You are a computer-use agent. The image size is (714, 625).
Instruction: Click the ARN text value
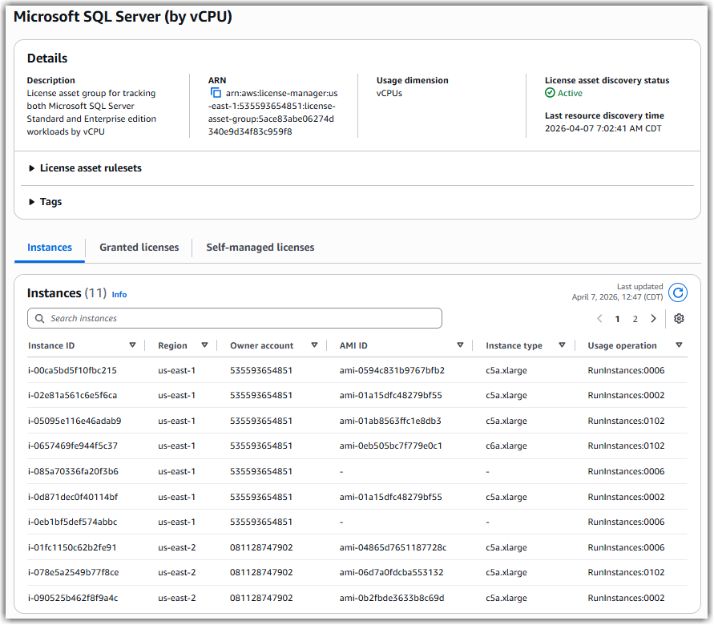pyautogui.click(x=272, y=112)
